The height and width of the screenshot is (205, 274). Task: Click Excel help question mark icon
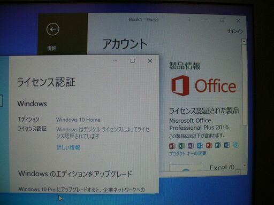(x=189, y=19)
